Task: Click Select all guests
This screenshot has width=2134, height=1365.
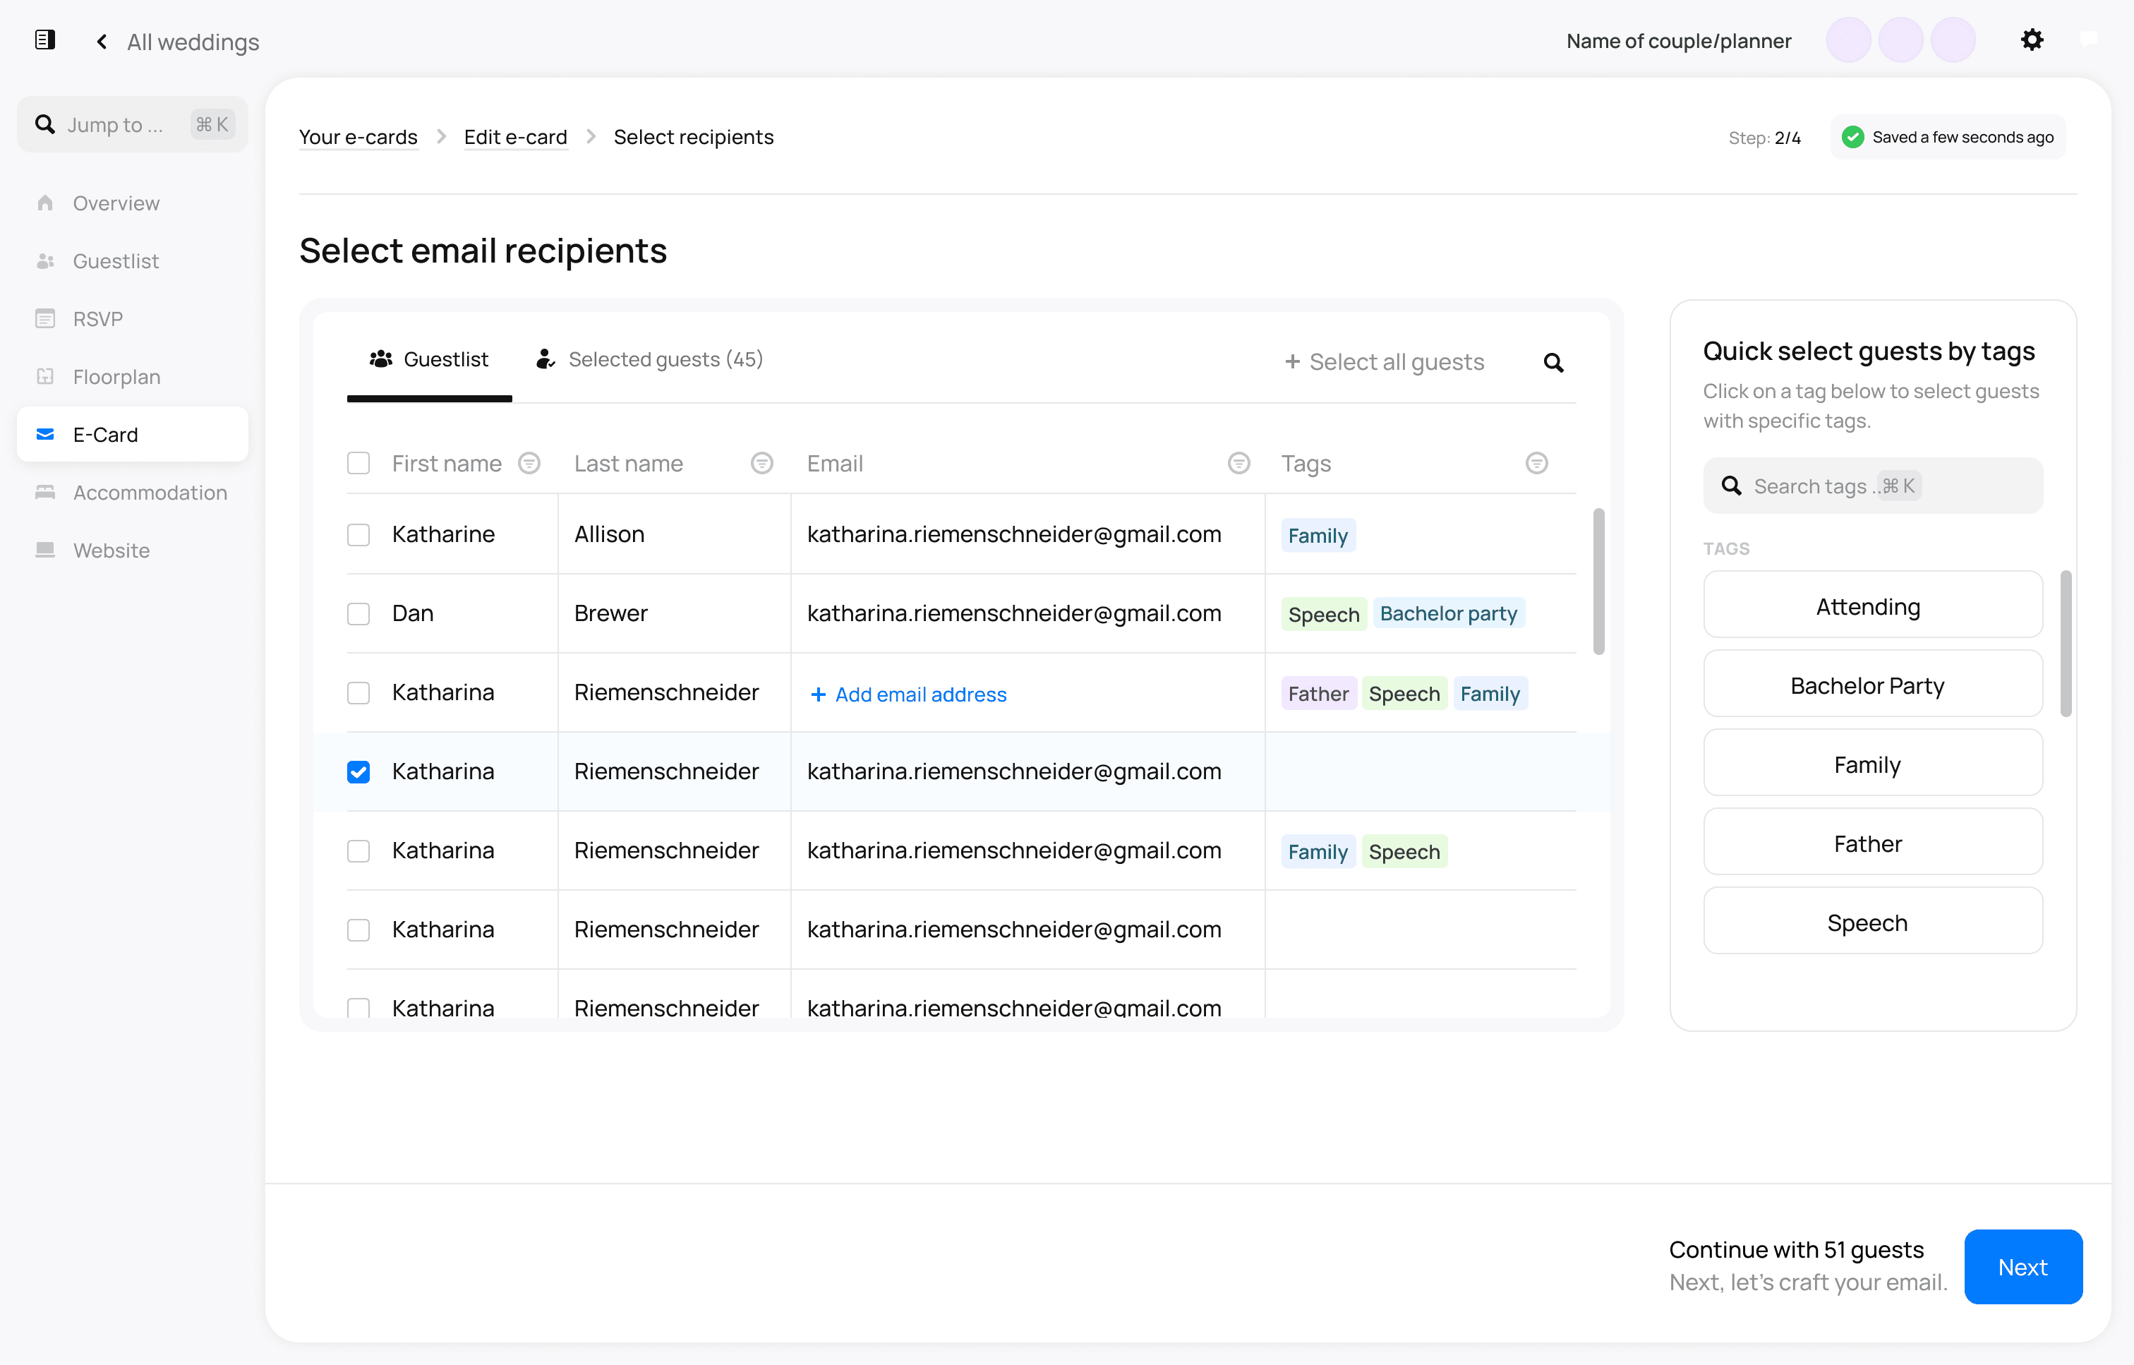Action: coord(1385,361)
